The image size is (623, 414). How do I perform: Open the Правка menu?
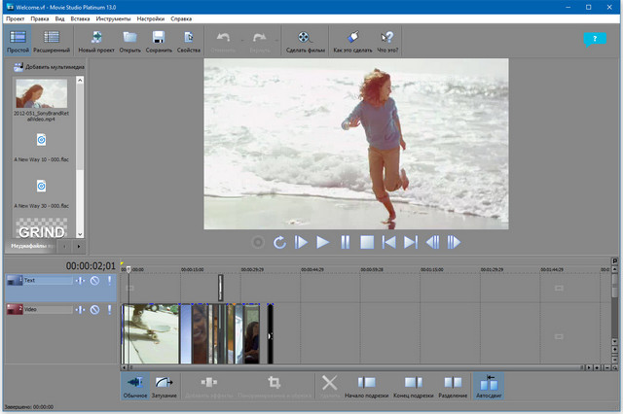[x=40, y=18]
